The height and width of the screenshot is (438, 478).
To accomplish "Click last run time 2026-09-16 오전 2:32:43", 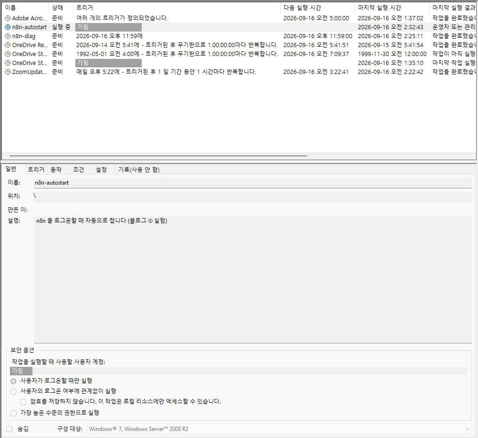I will [390, 27].
